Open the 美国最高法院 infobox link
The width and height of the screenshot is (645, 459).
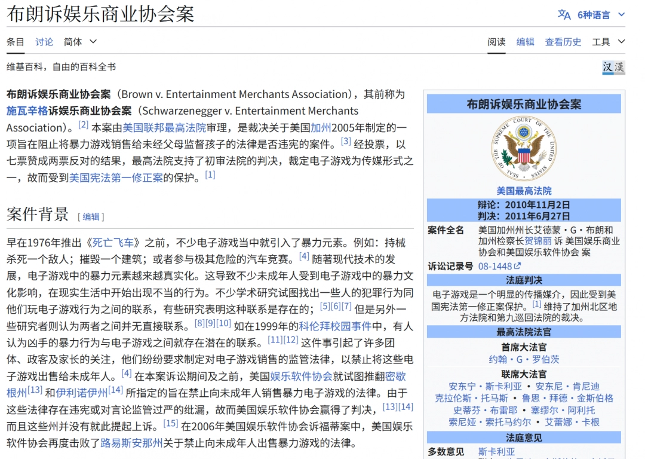coord(524,191)
